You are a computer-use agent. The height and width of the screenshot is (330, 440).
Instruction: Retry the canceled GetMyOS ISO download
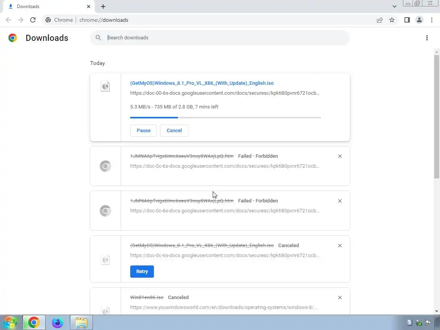[x=142, y=271]
